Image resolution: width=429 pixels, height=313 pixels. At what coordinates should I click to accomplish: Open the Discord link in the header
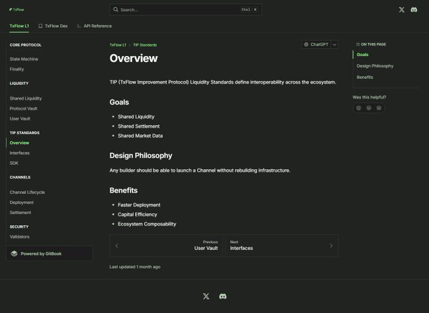click(x=414, y=10)
